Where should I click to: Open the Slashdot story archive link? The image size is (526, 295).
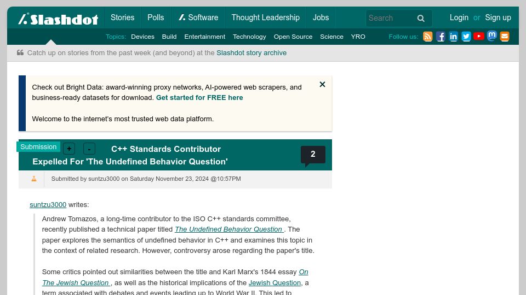(251, 53)
